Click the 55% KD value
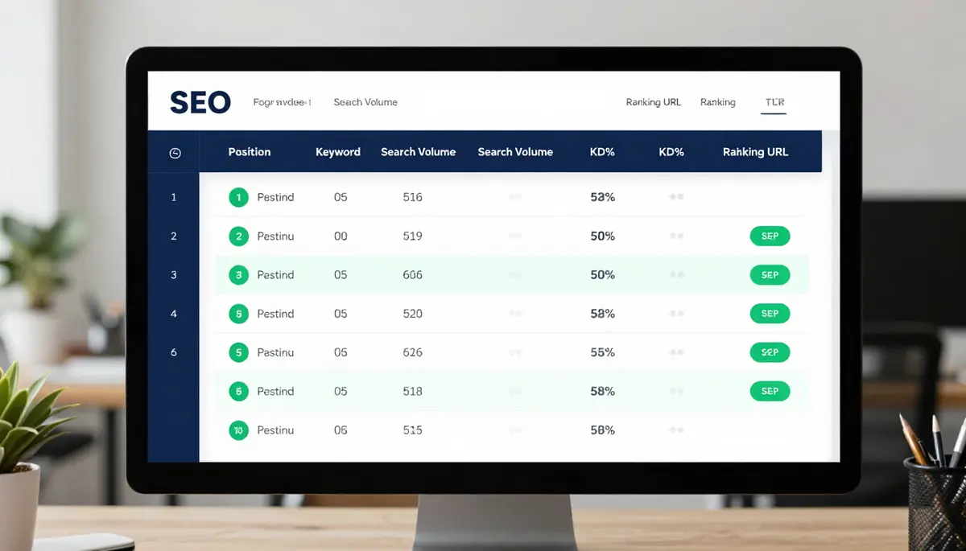 602,352
